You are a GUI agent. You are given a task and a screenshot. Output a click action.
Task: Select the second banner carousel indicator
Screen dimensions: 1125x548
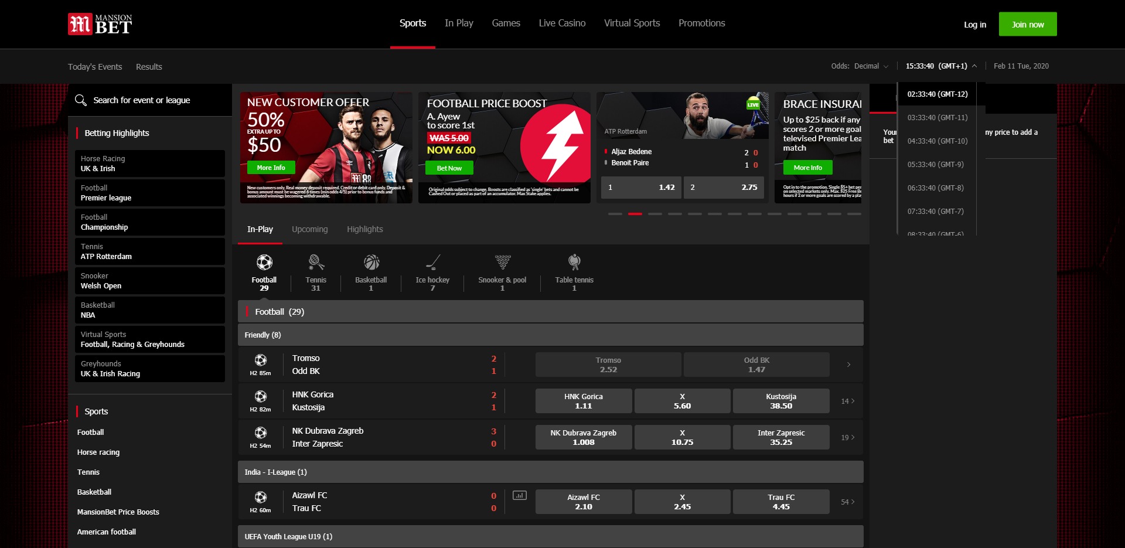click(x=635, y=214)
